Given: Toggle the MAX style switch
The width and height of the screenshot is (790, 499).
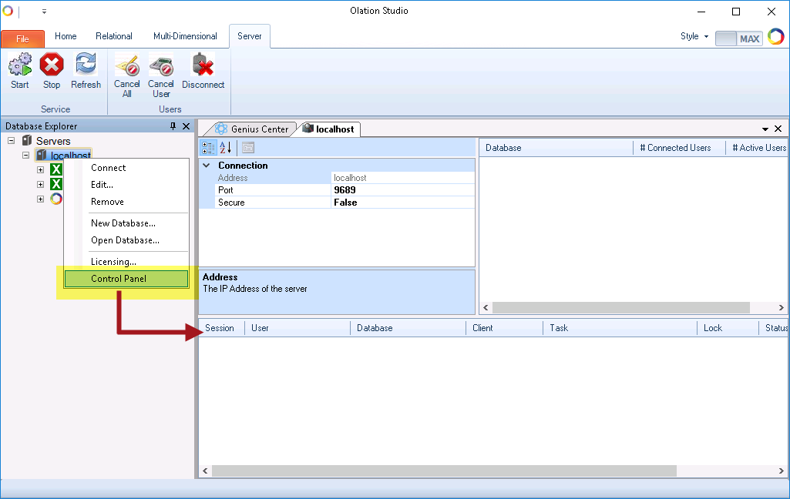Looking at the screenshot, I should pyautogui.click(x=738, y=38).
